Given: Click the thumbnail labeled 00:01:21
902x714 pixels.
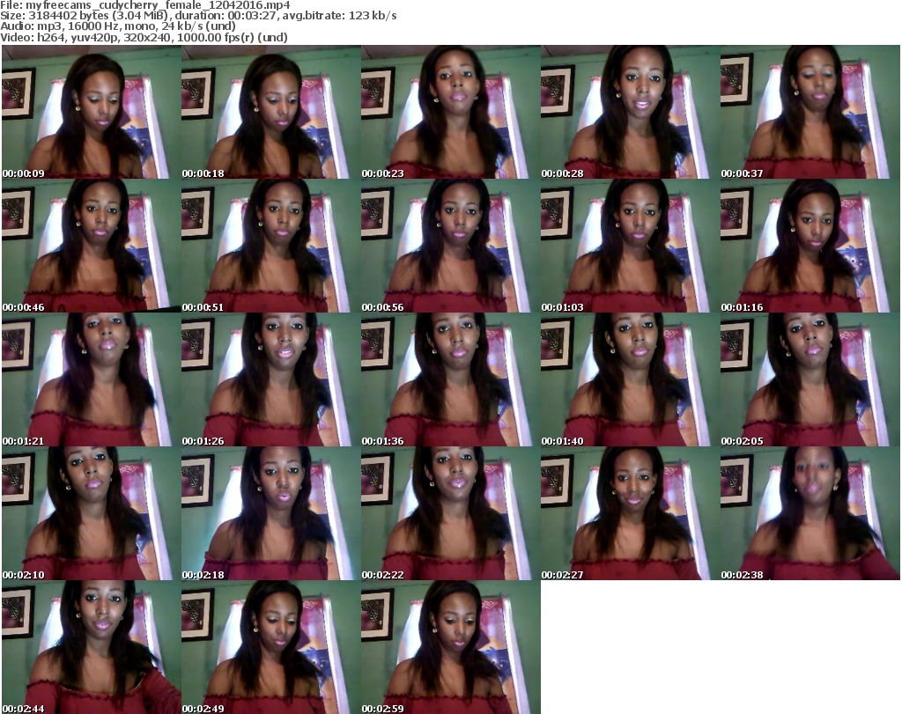Looking at the screenshot, I should tap(90, 379).
